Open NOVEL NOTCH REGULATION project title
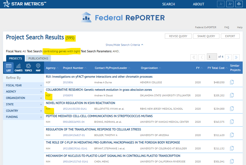The height and width of the screenshot is (165, 246). click(80, 103)
